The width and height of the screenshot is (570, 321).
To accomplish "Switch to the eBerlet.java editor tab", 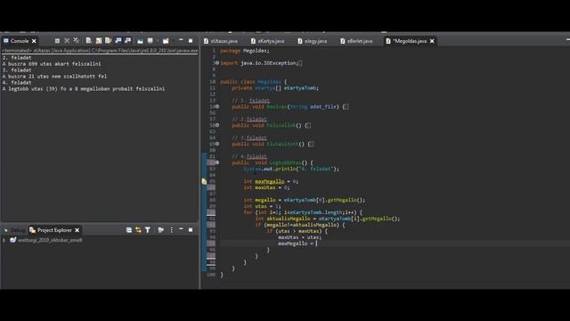I will click(x=356, y=41).
